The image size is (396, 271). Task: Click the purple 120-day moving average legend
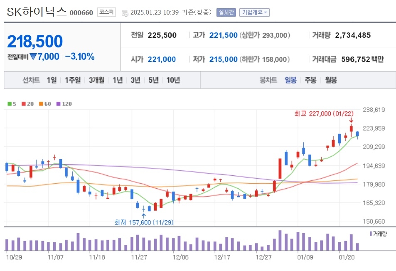point(64,104)
